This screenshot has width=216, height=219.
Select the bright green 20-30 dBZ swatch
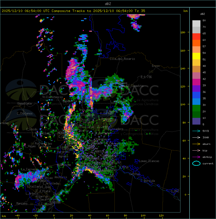pos(196,108)
